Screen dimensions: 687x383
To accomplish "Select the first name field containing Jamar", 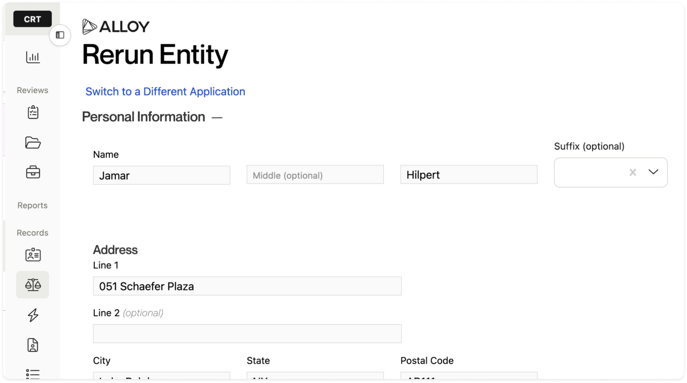I will (162, 175).
